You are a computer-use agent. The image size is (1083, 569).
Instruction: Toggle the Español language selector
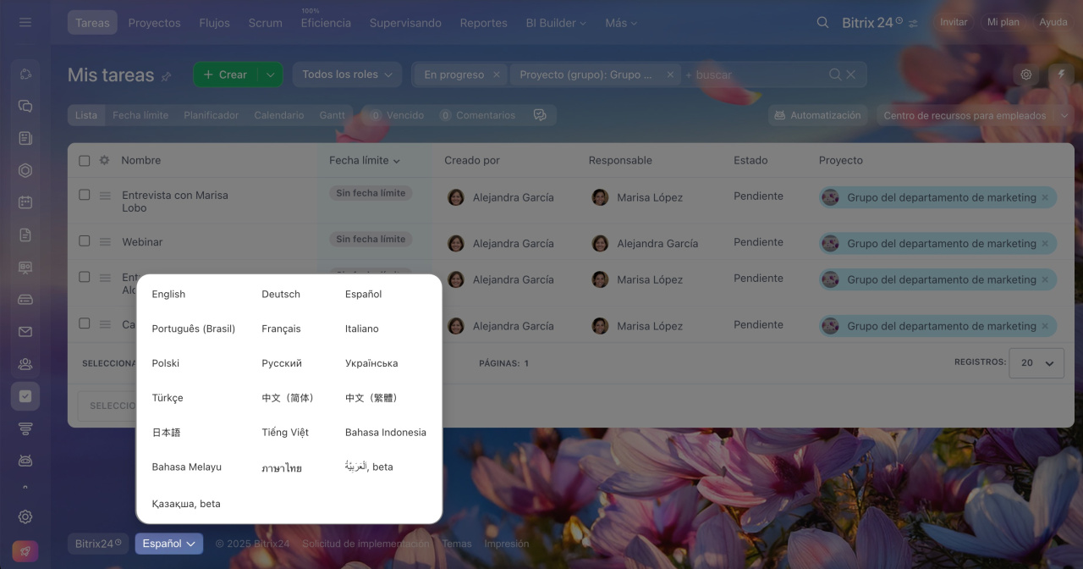(x=169, y=544)
